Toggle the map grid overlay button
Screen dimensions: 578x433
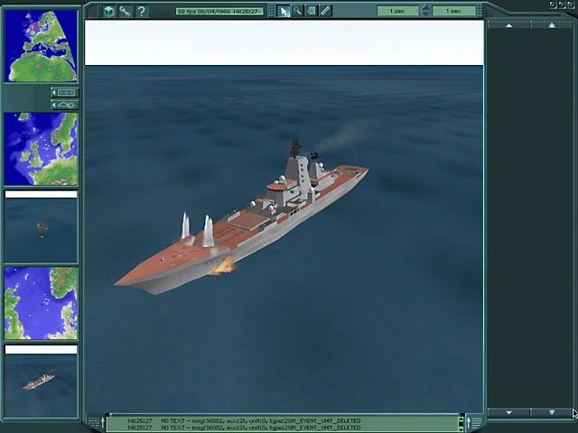coord(65,92)
